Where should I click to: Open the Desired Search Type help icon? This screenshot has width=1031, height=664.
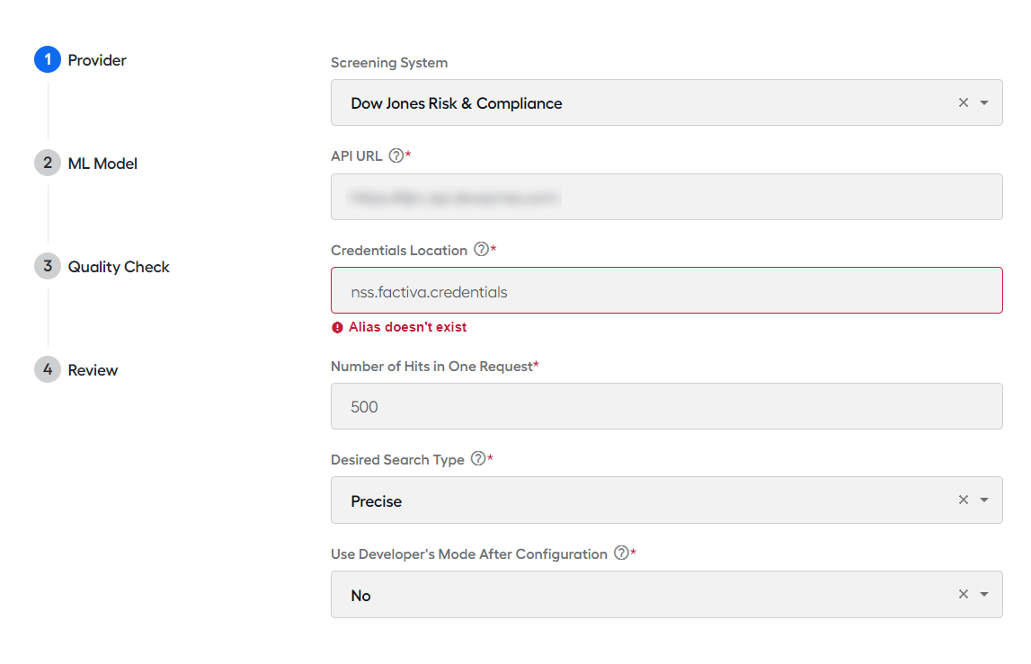(478, 459)
